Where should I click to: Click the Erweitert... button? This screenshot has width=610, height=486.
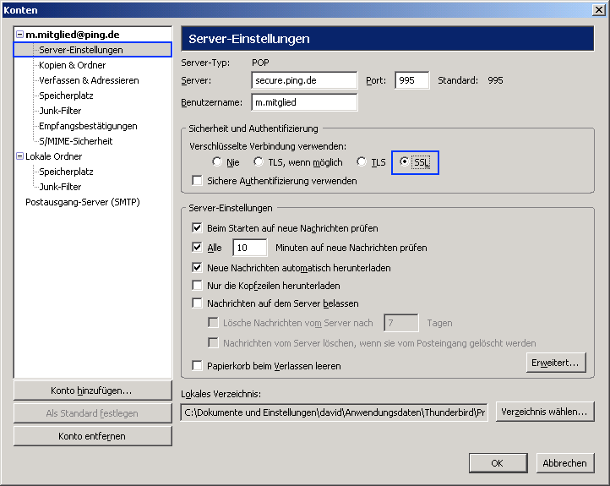pos(554,363)
